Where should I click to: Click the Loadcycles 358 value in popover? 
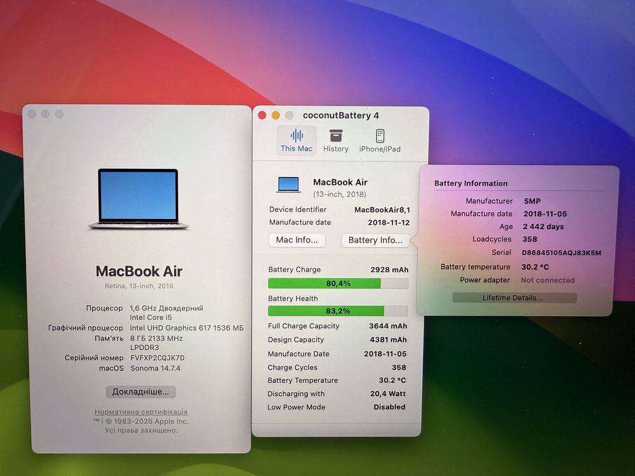(x=530, y=239)
